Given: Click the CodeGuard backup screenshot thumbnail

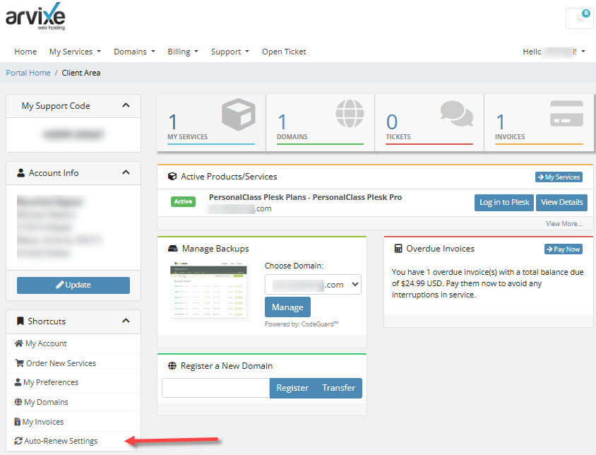Looking at the screenshot, I should (x=209, y=290).
